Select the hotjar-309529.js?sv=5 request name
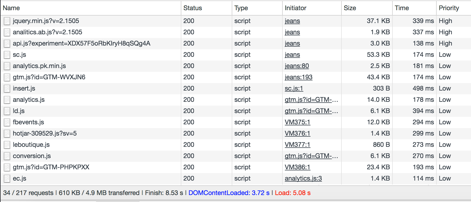The width and height of the screenshot is (471, 202). tap(45, 133)
